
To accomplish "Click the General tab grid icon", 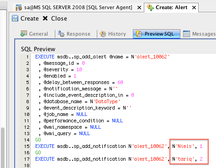I will point(24,33).
